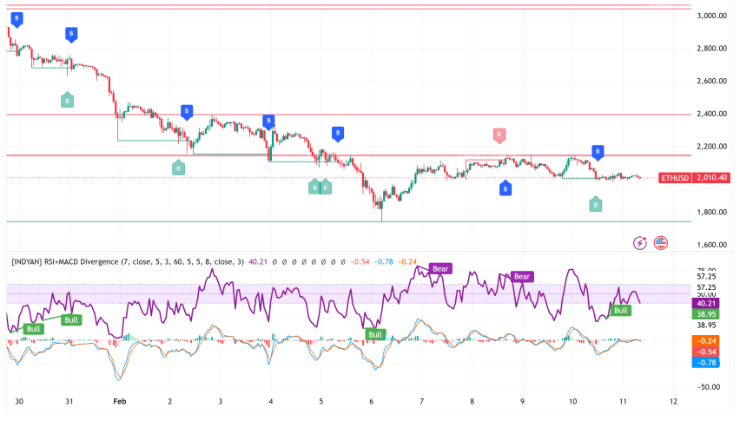Select the ETHUSD price label on axis
740x421 pixels.
coord(680,177)
